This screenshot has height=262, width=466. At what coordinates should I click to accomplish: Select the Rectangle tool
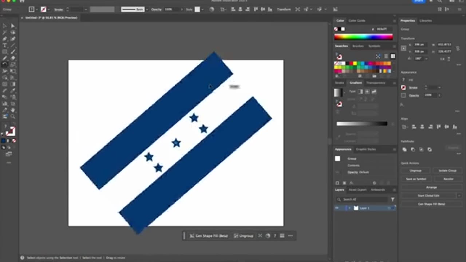coord(5,52)
